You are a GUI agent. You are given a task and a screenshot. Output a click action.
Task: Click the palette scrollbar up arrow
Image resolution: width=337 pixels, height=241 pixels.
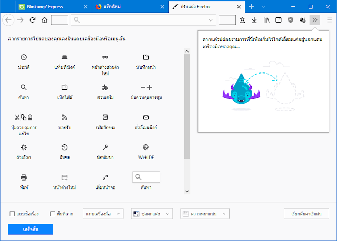click(187, 51)
